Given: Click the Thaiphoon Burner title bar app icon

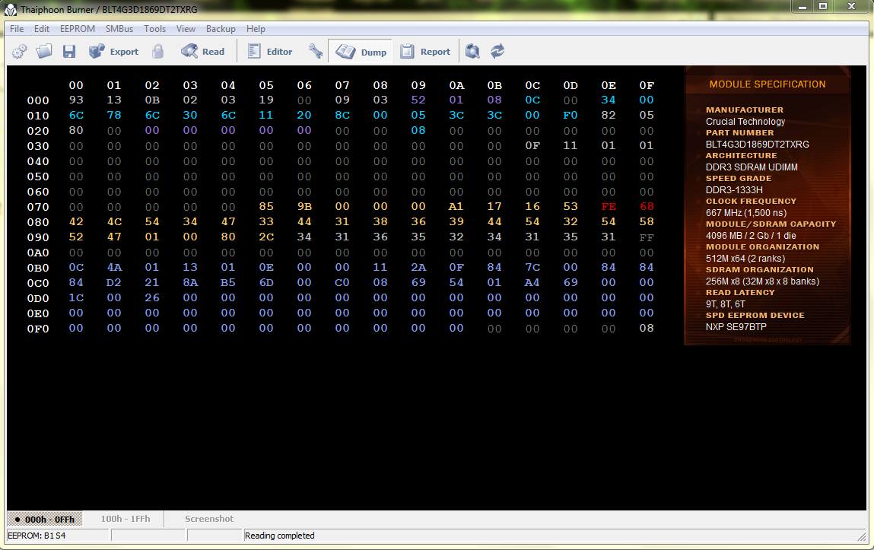Looking at the screenshot, I should click(x=10, y=9).
